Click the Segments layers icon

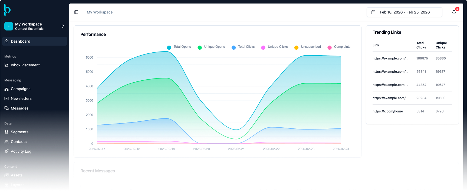[x=6, y=132]
